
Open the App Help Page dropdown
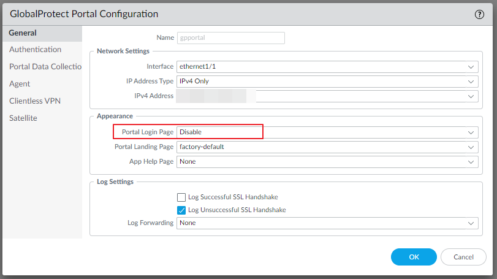471,162
